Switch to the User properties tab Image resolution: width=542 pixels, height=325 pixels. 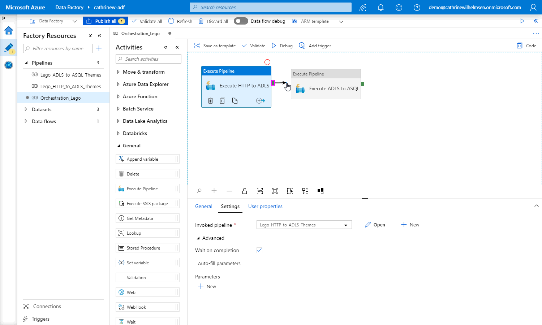(265, 206)
